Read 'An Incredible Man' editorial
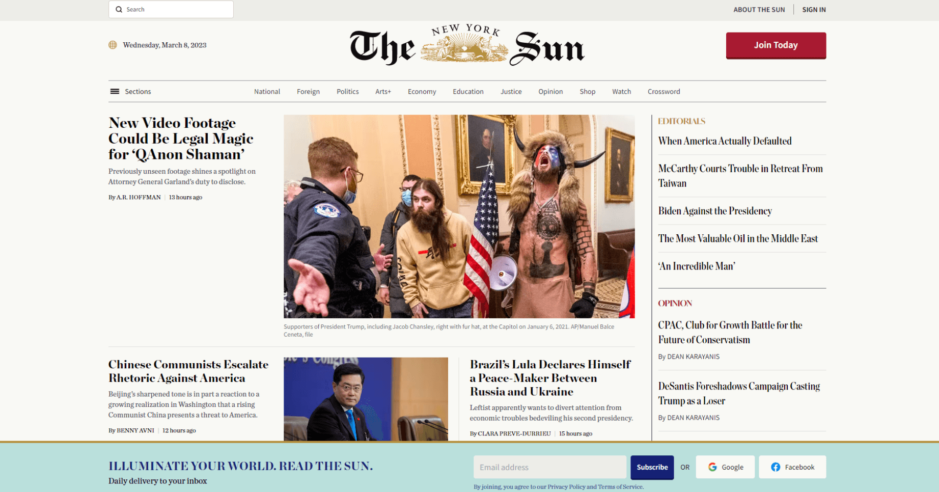This screenshot has width=939, height=492. click(x=697, y=266)
